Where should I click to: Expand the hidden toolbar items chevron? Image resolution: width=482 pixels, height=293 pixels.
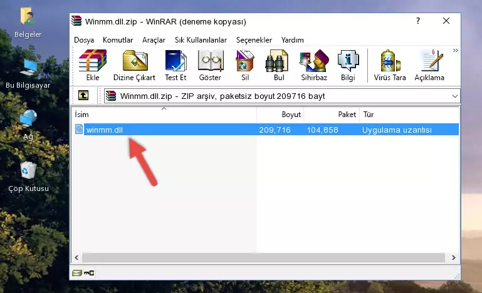tap(455, 50)
